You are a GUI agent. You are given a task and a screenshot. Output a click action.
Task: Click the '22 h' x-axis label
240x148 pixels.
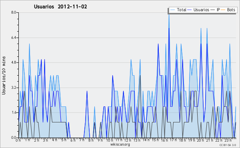(219, 140)
